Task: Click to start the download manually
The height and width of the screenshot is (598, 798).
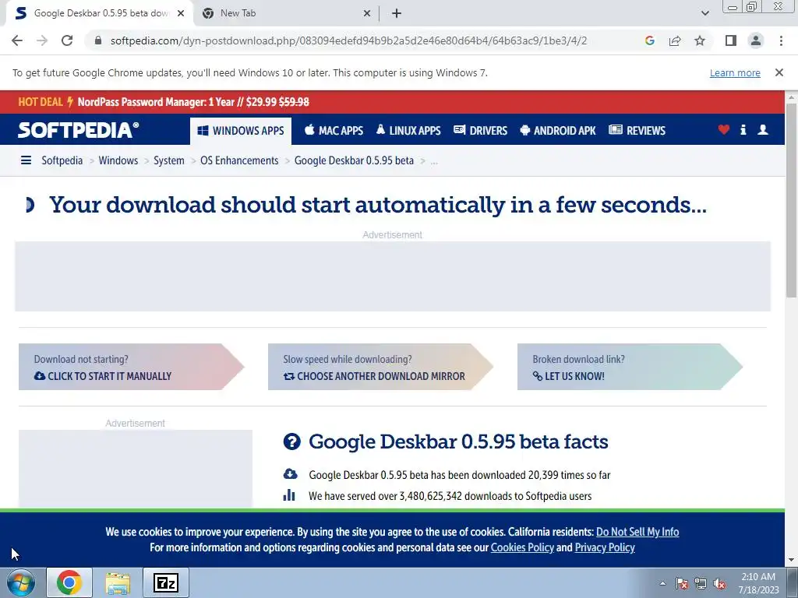Action: tap(131, 368)
